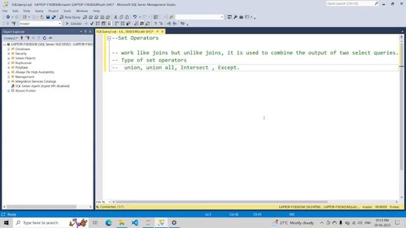Image resolution: width=406 pixels, height=228 pixels.
Task: Select the XEvent Profiler tree item
Action: click(x=25, y=91)
